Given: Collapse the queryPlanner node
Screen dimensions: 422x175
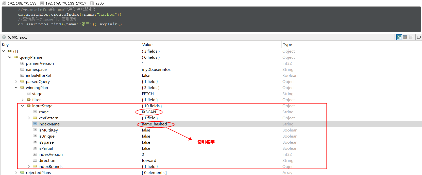Looking at the screenshot, I should 10,57.
